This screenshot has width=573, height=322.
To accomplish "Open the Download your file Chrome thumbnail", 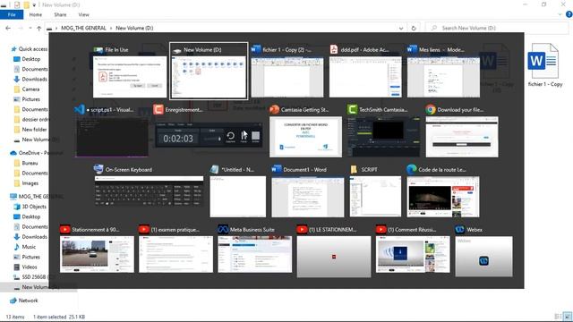I will coord(462,137).
